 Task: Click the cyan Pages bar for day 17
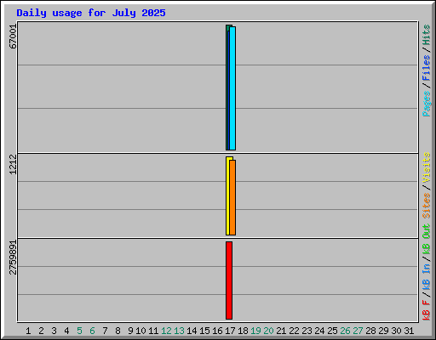[232, 88]
